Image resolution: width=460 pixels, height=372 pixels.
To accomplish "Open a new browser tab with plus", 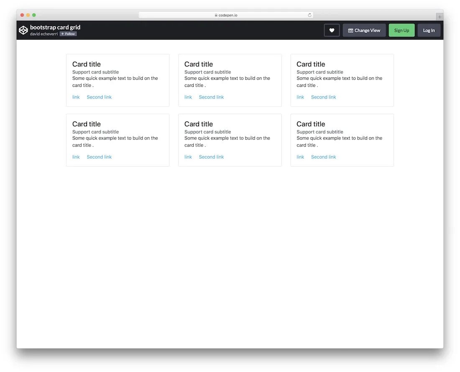I will [x=440, y=17].
